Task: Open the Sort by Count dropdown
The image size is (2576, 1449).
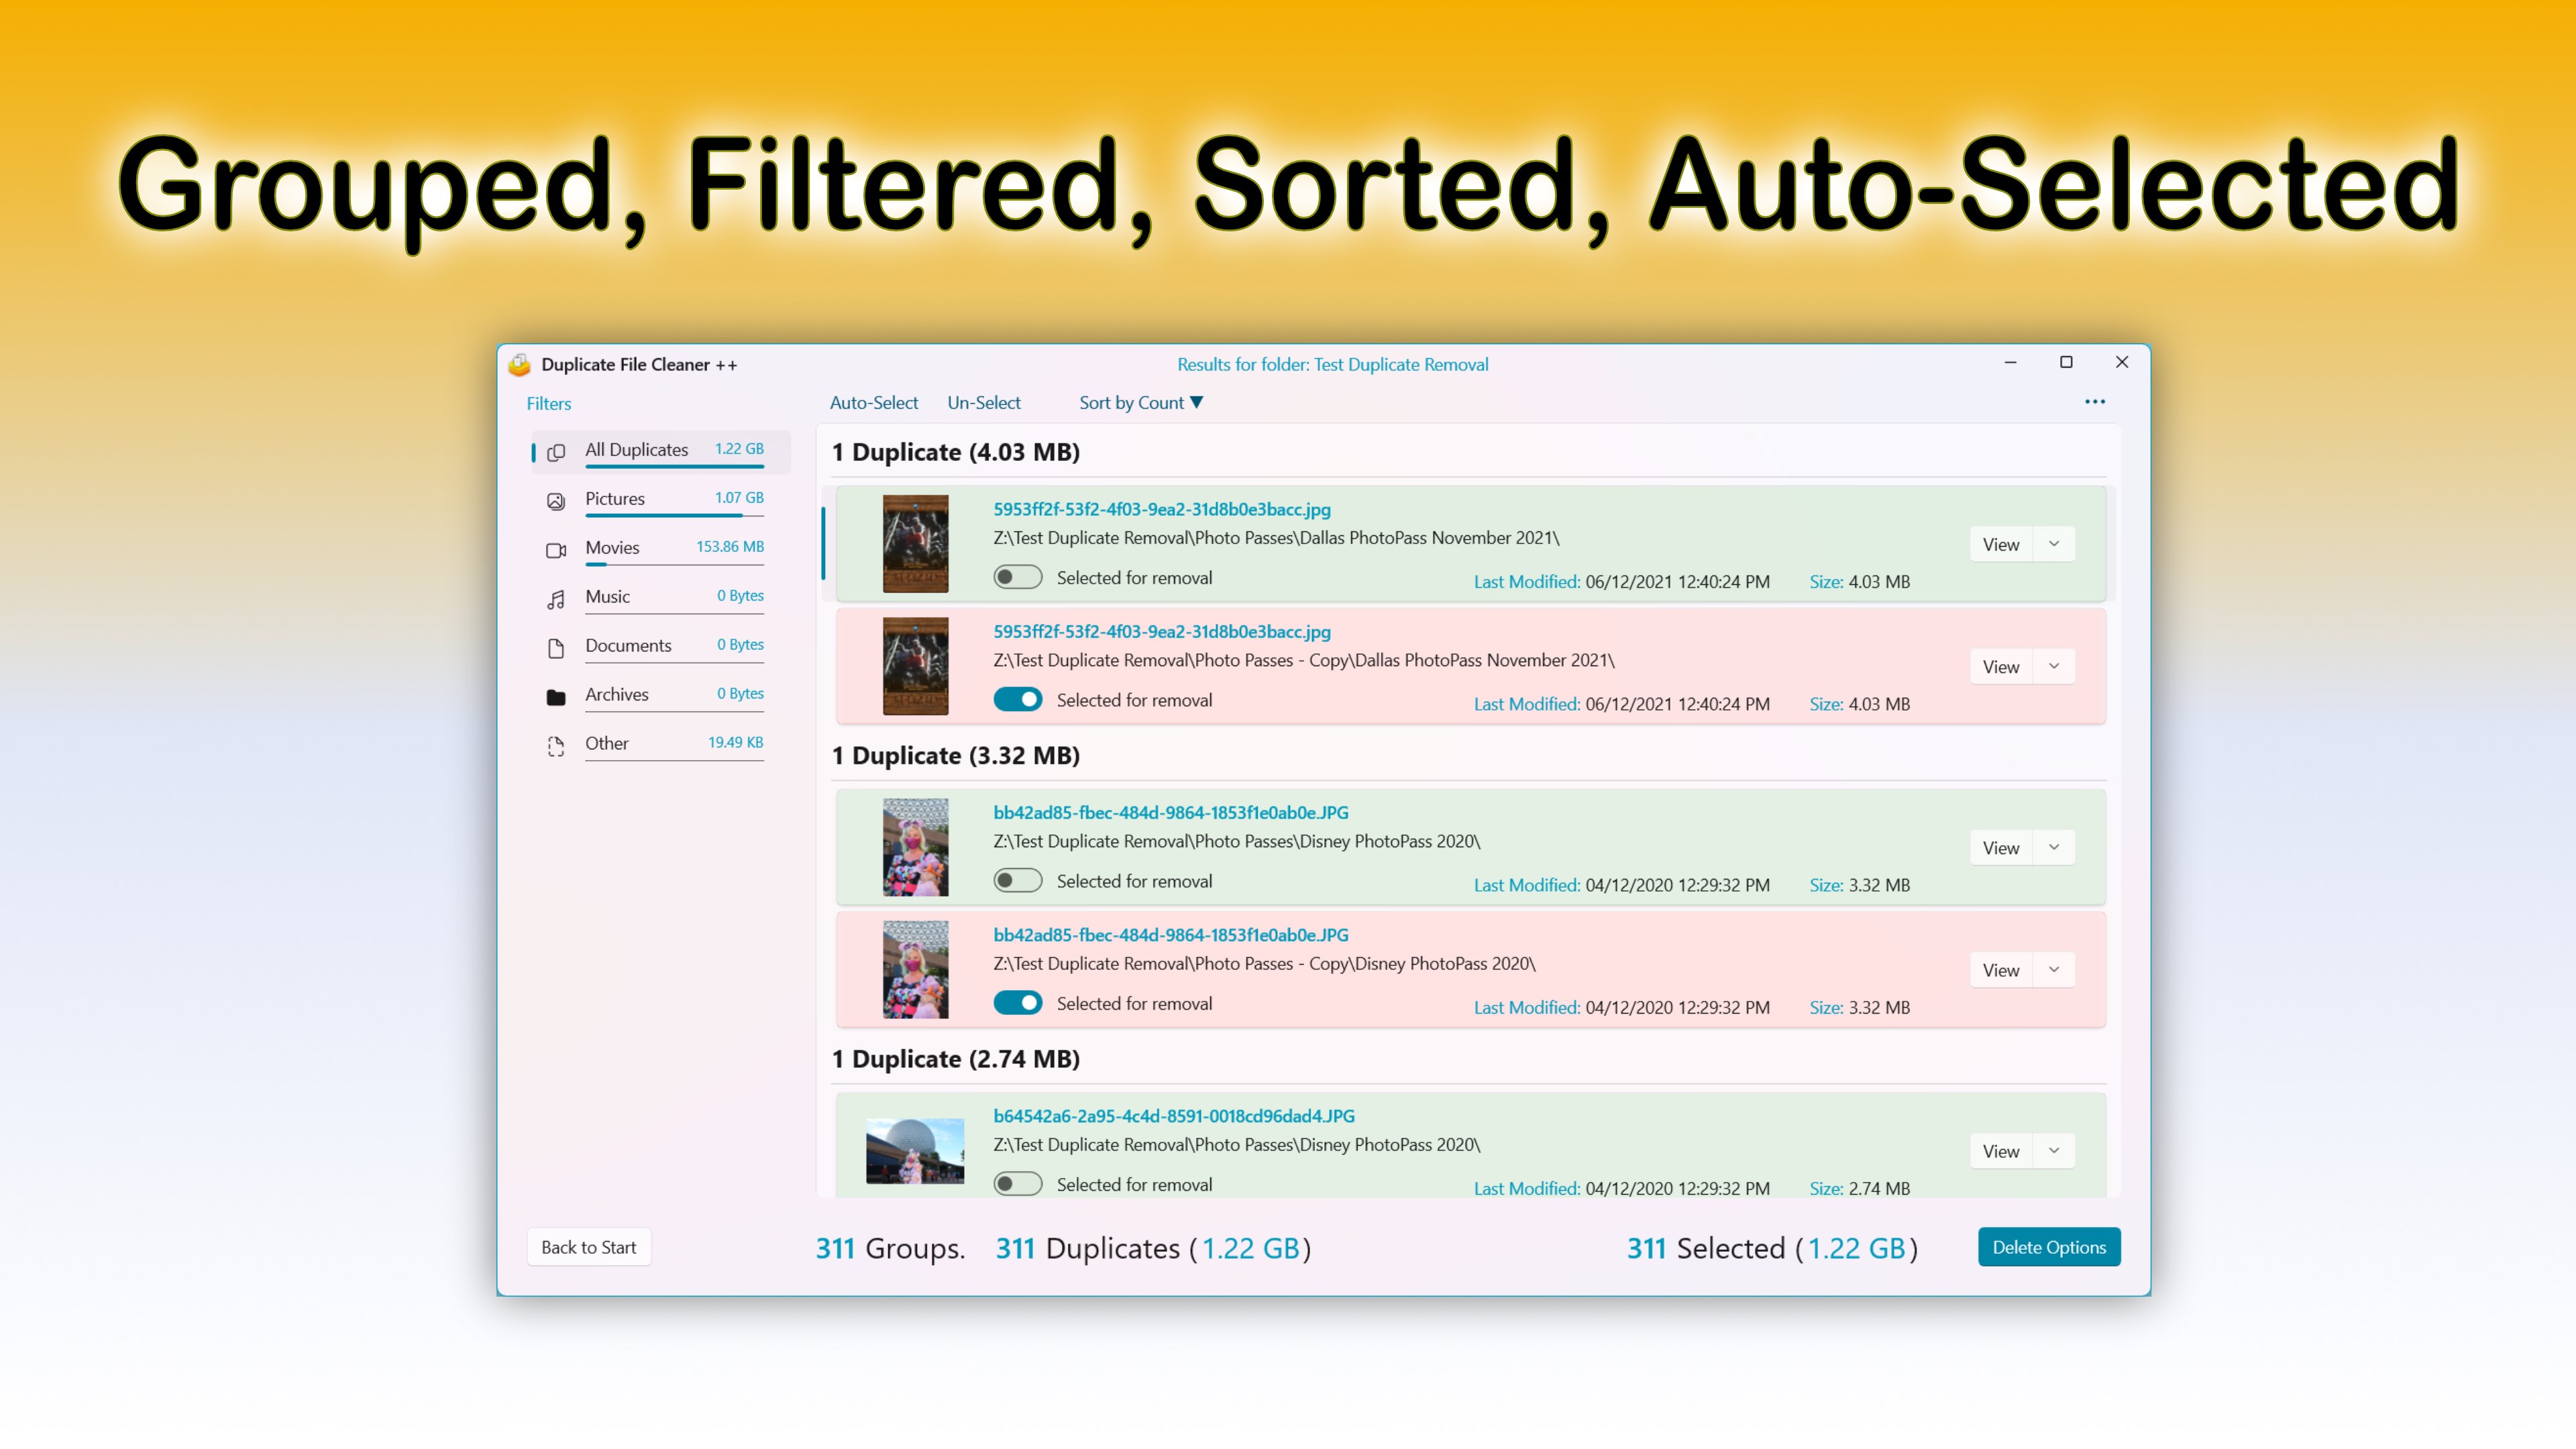Action: coord(1140,402)
